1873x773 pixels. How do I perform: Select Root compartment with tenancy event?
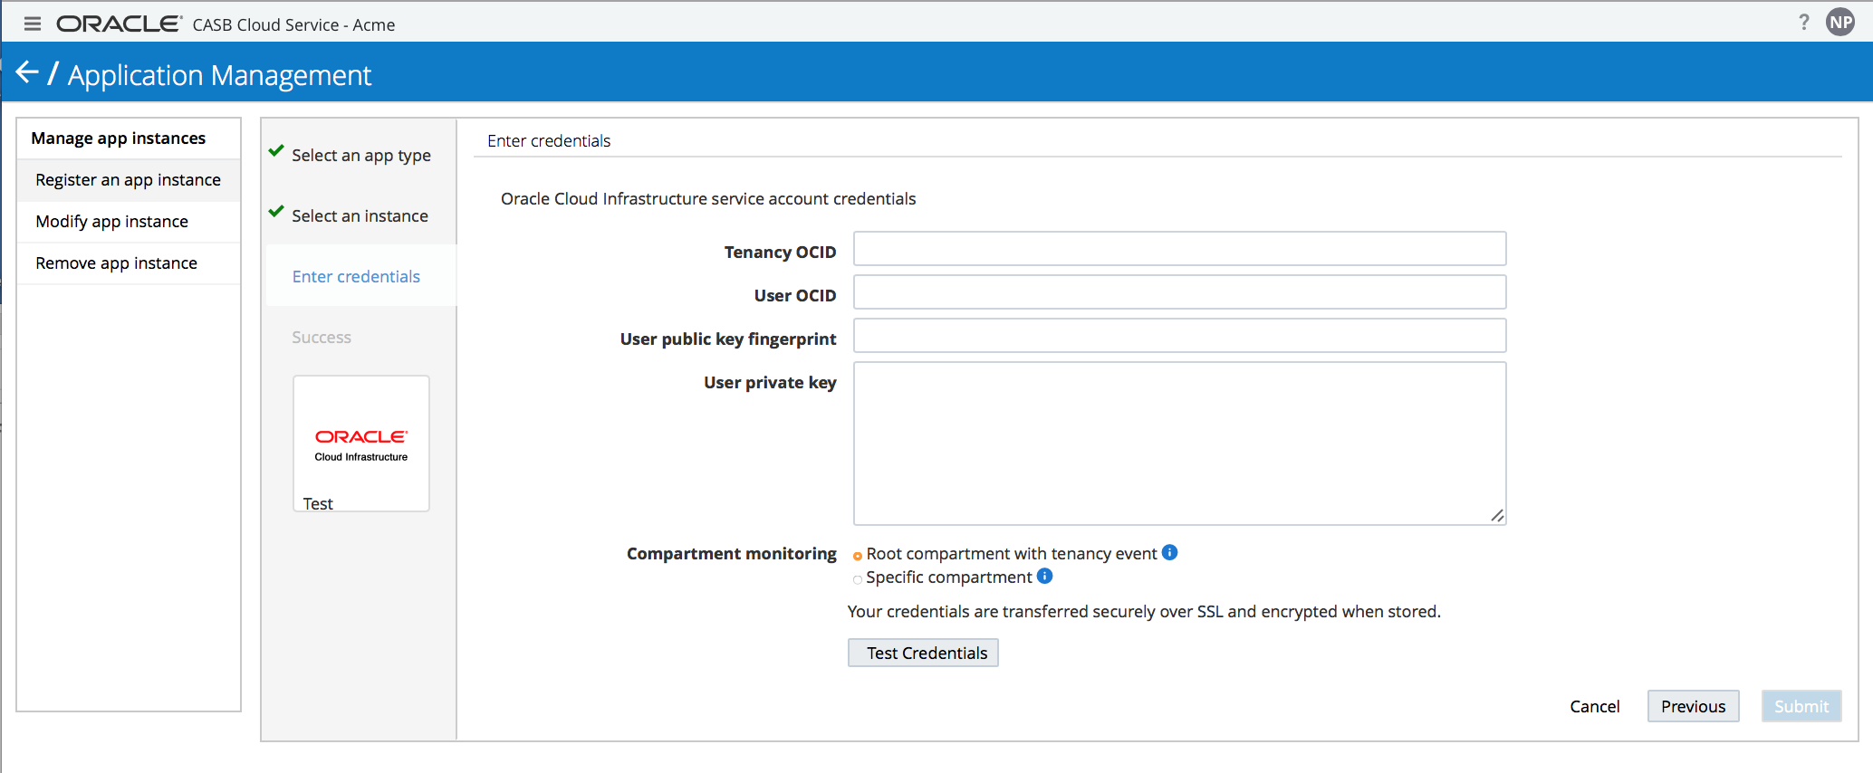click(x=858, y=556)
